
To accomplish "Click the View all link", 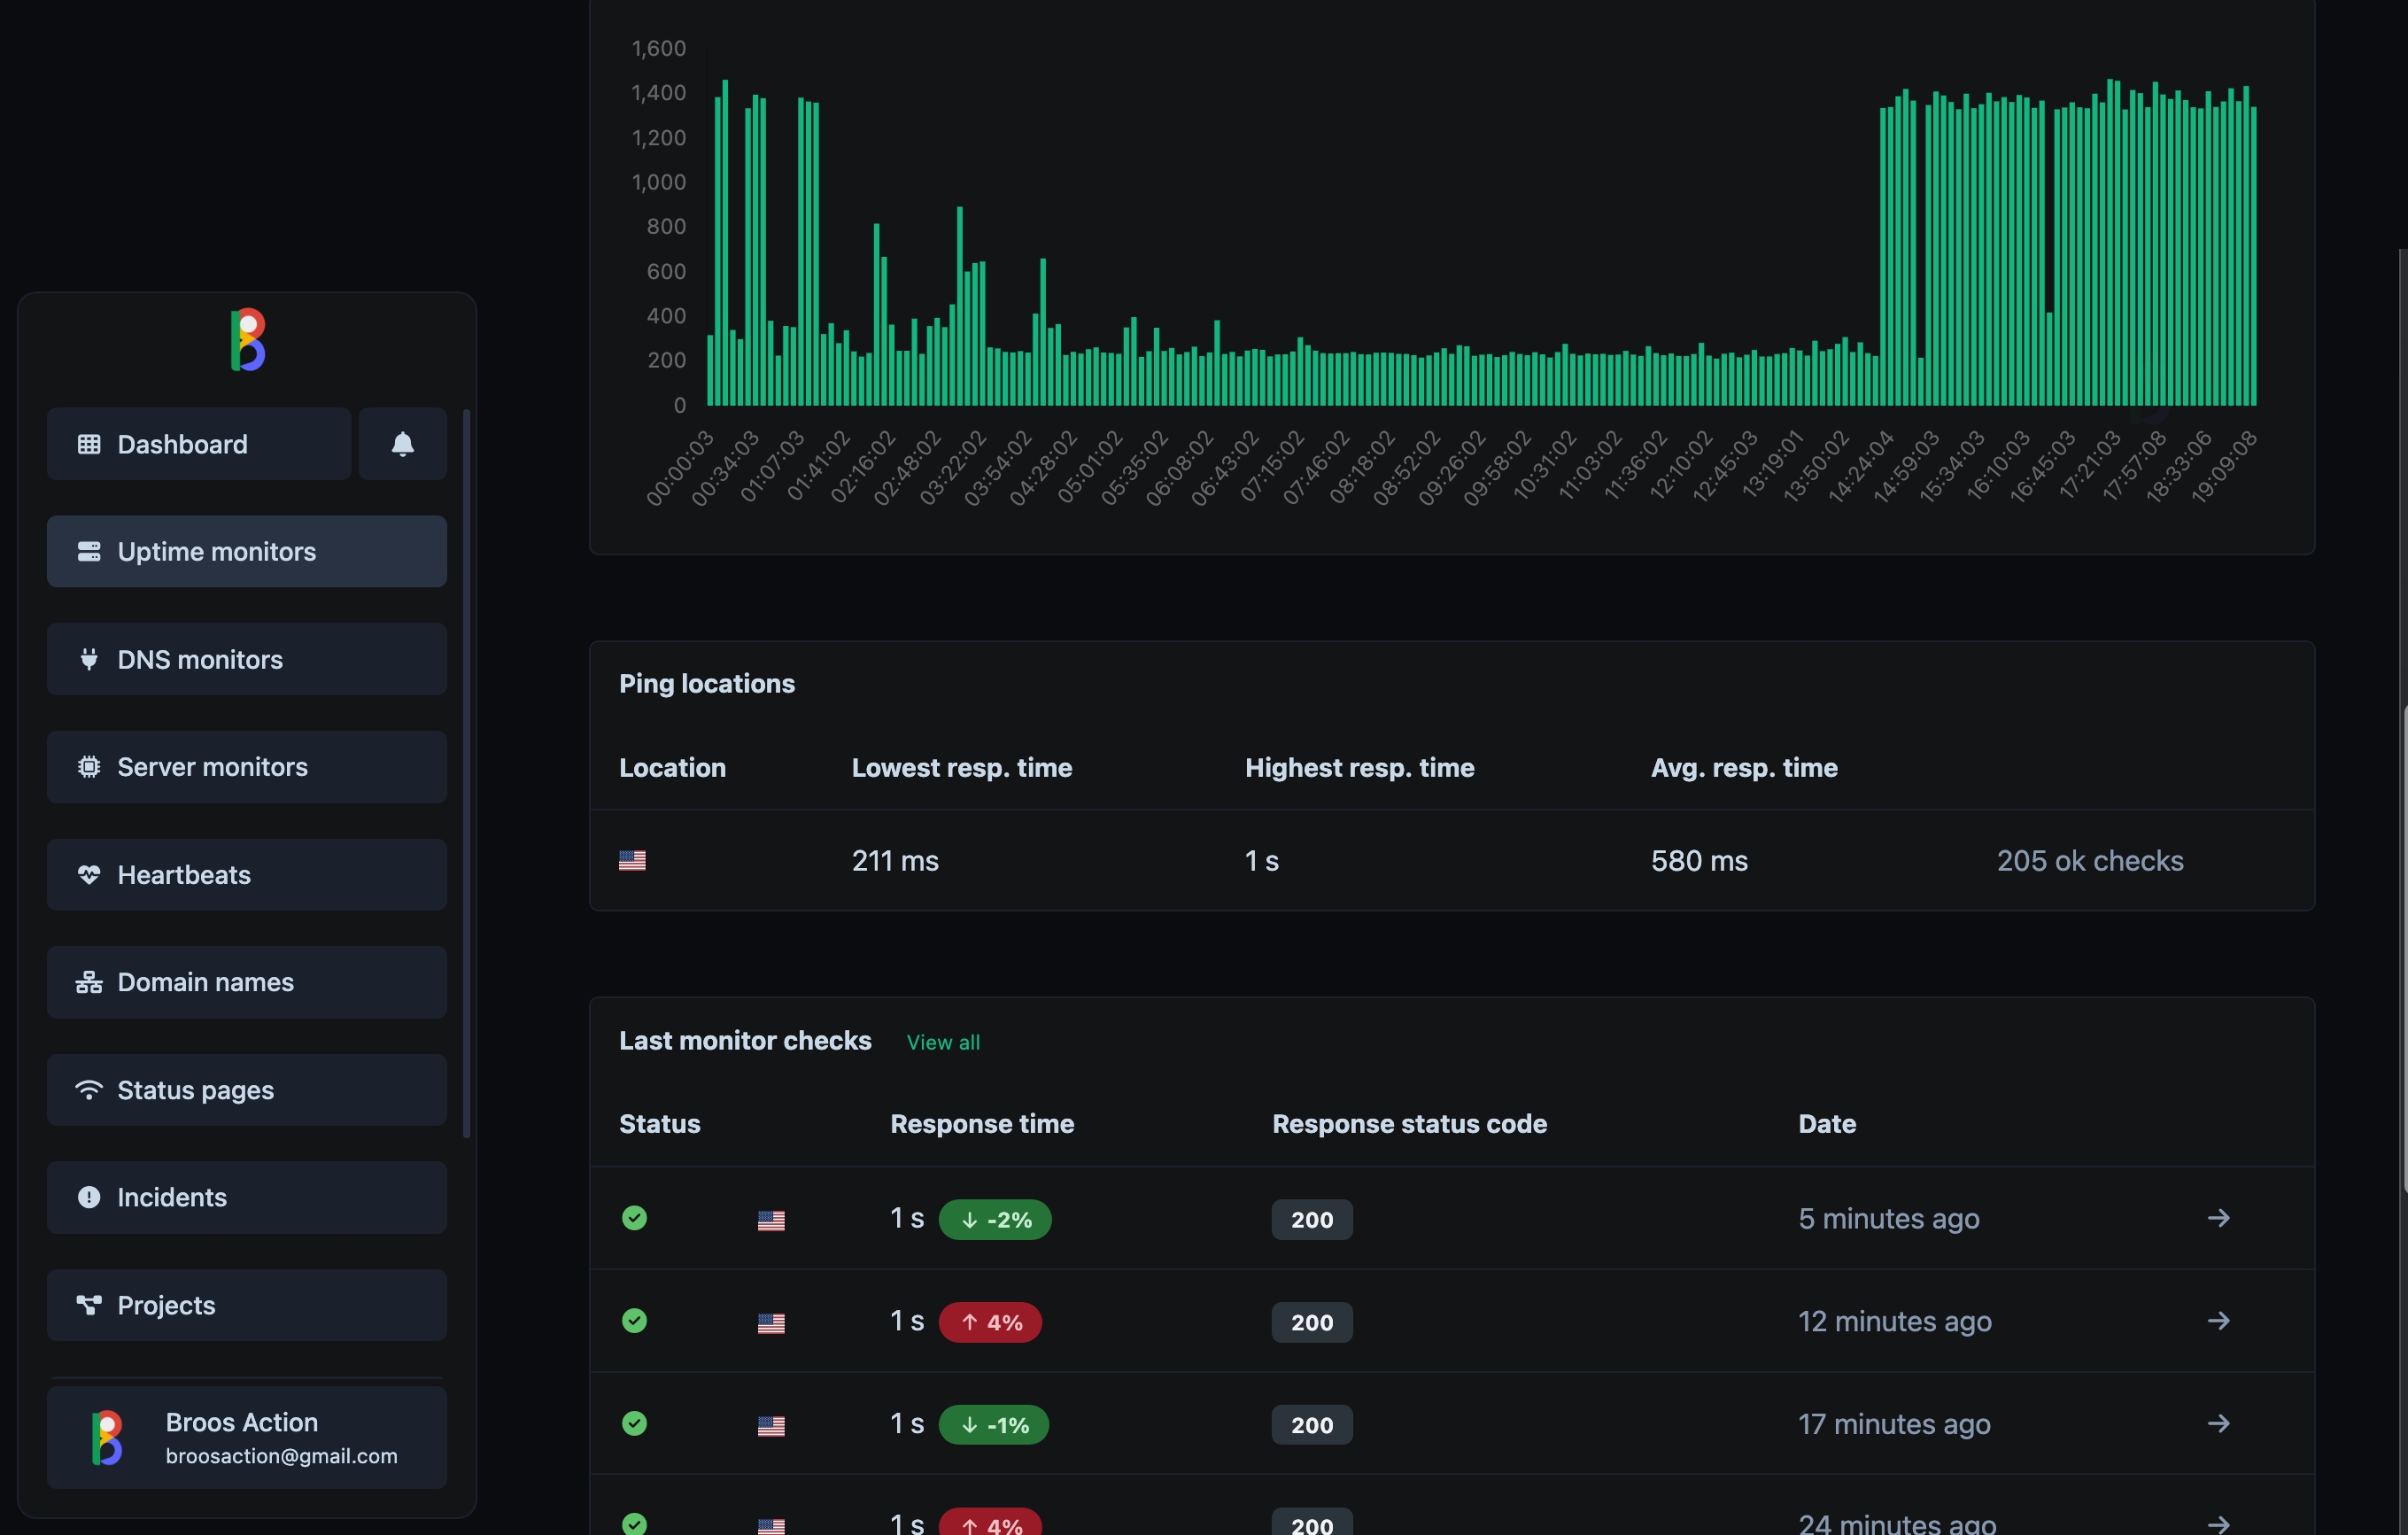I will coord(942,1042).
